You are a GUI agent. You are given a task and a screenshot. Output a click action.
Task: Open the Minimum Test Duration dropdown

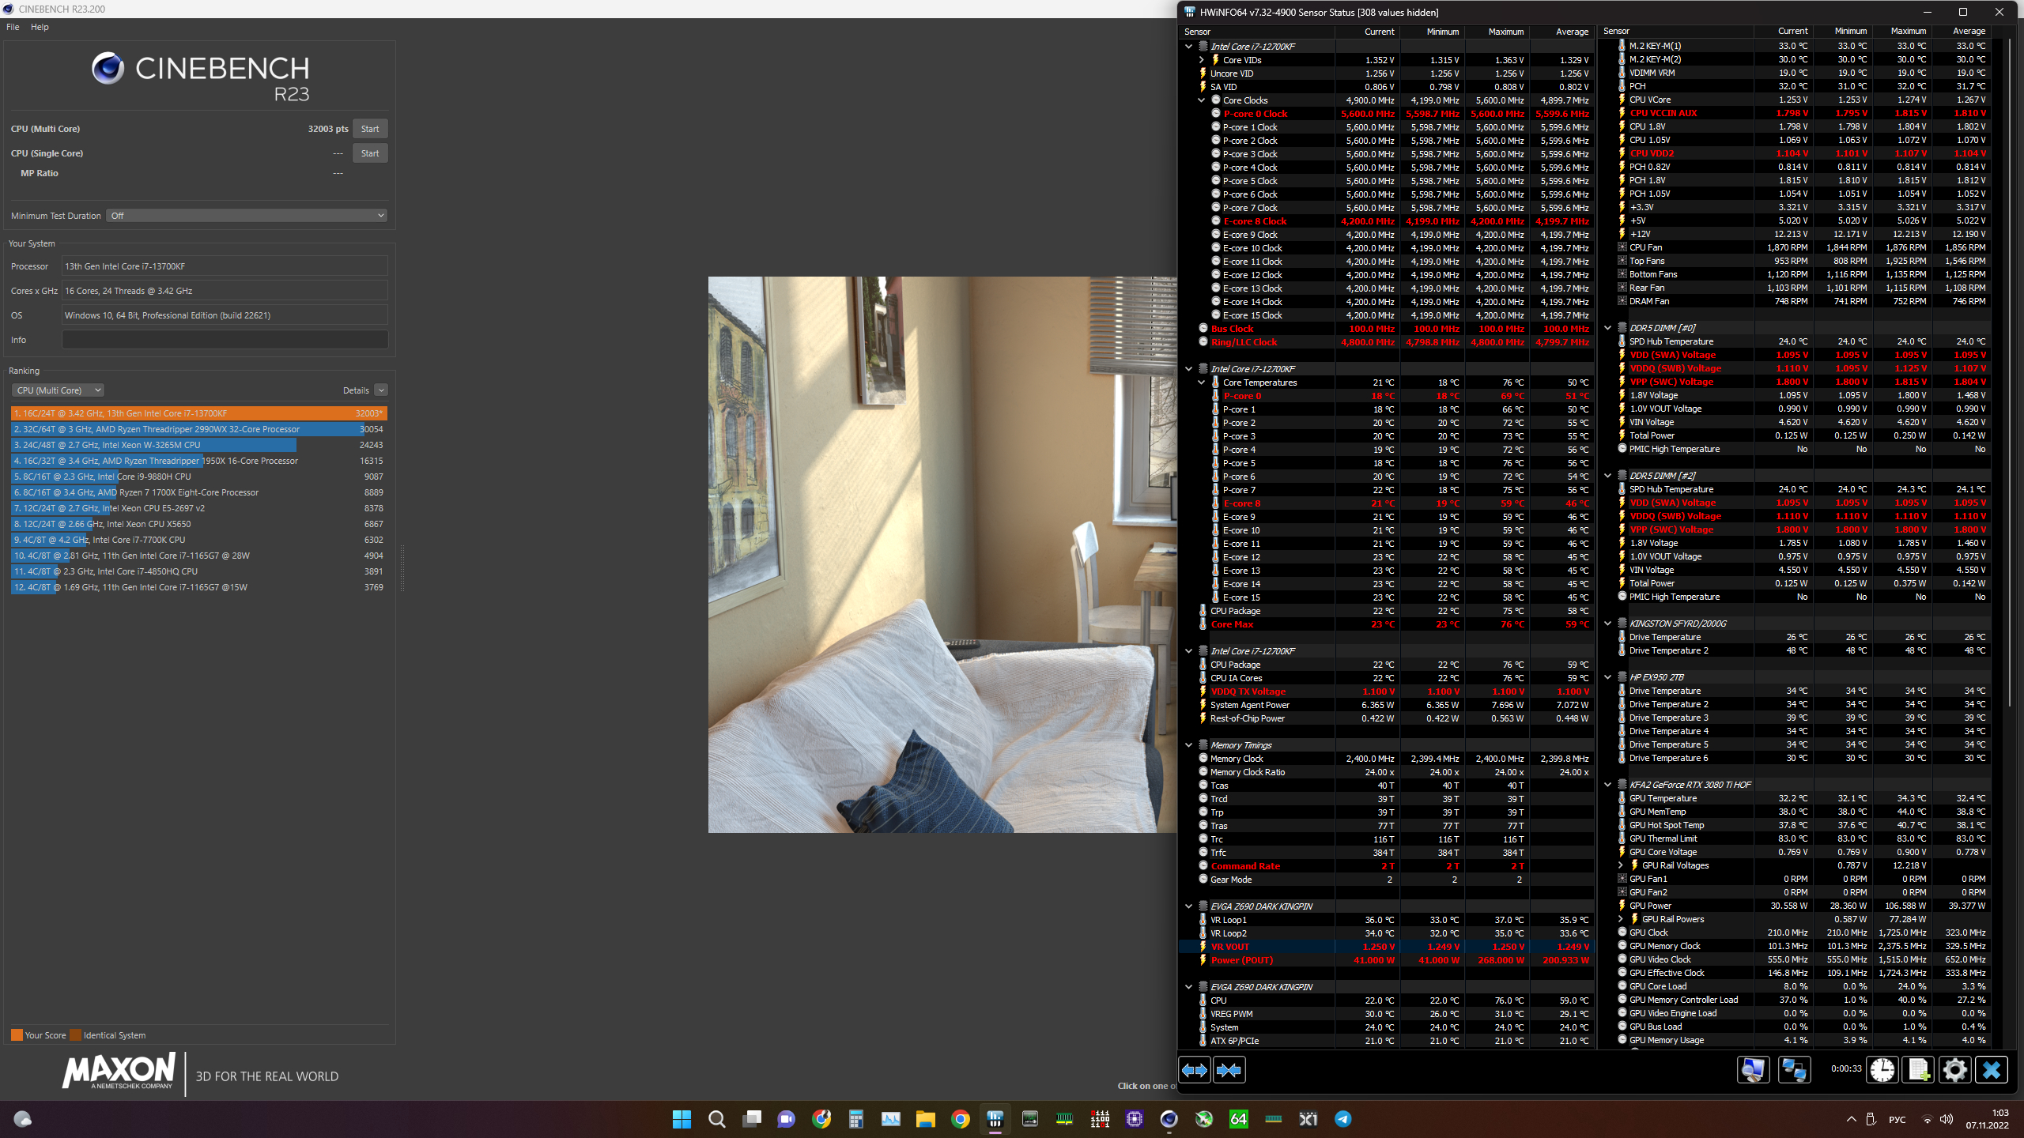click(x=247, y=216)
